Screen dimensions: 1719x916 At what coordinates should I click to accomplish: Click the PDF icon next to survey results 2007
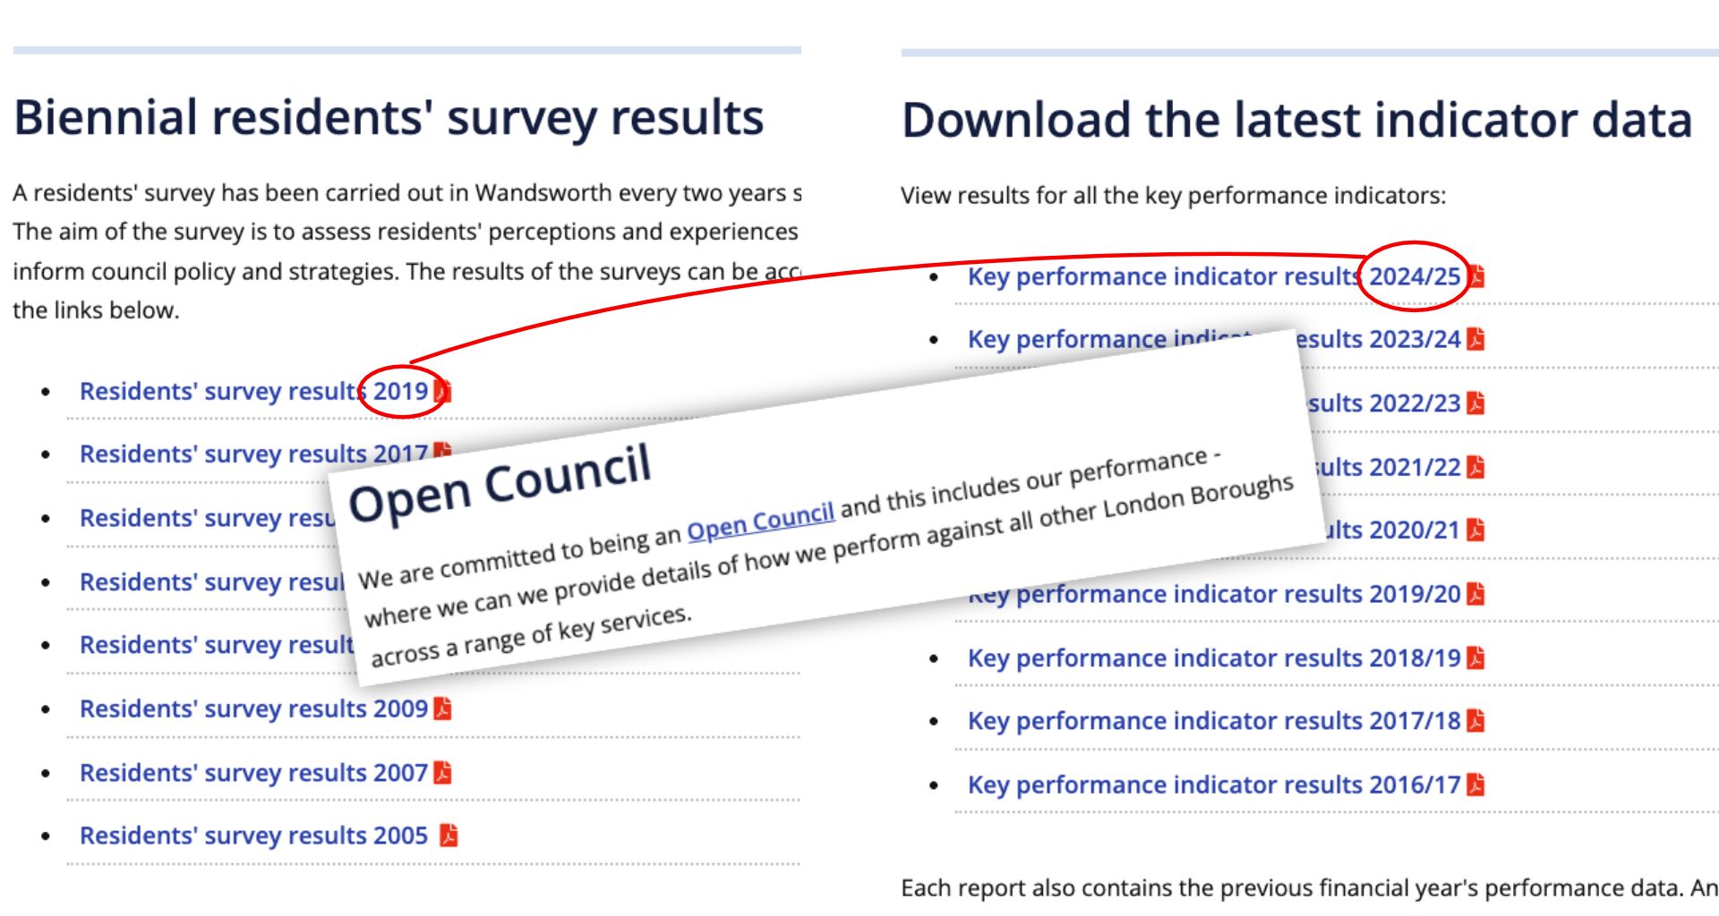point(443,772)
